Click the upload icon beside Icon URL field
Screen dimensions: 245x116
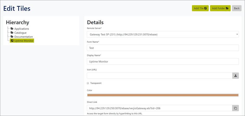pos(235,76)
